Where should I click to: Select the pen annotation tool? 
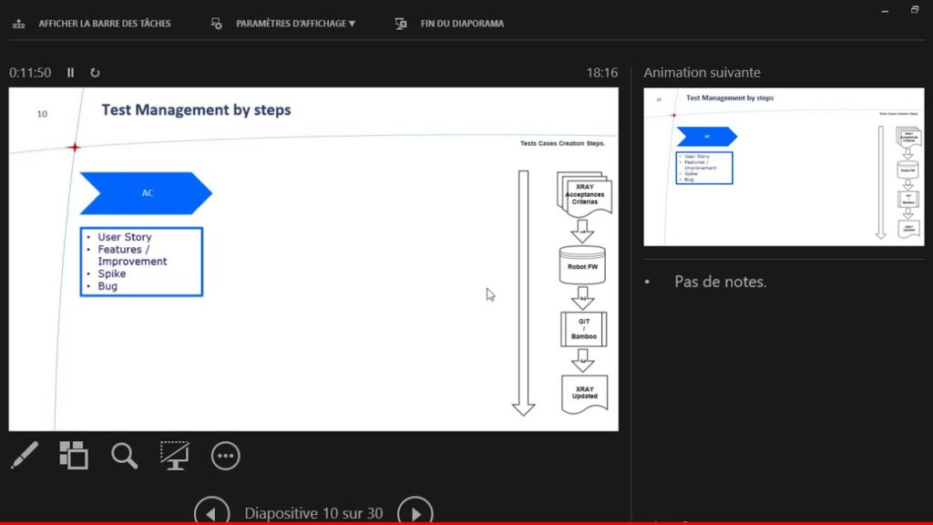(x=25, y=455)
